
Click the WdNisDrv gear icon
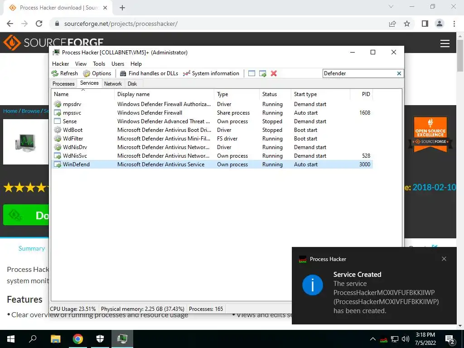click(x=58, y=147)
